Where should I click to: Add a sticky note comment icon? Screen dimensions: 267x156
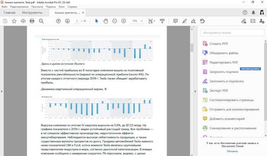tap(175, 21)
